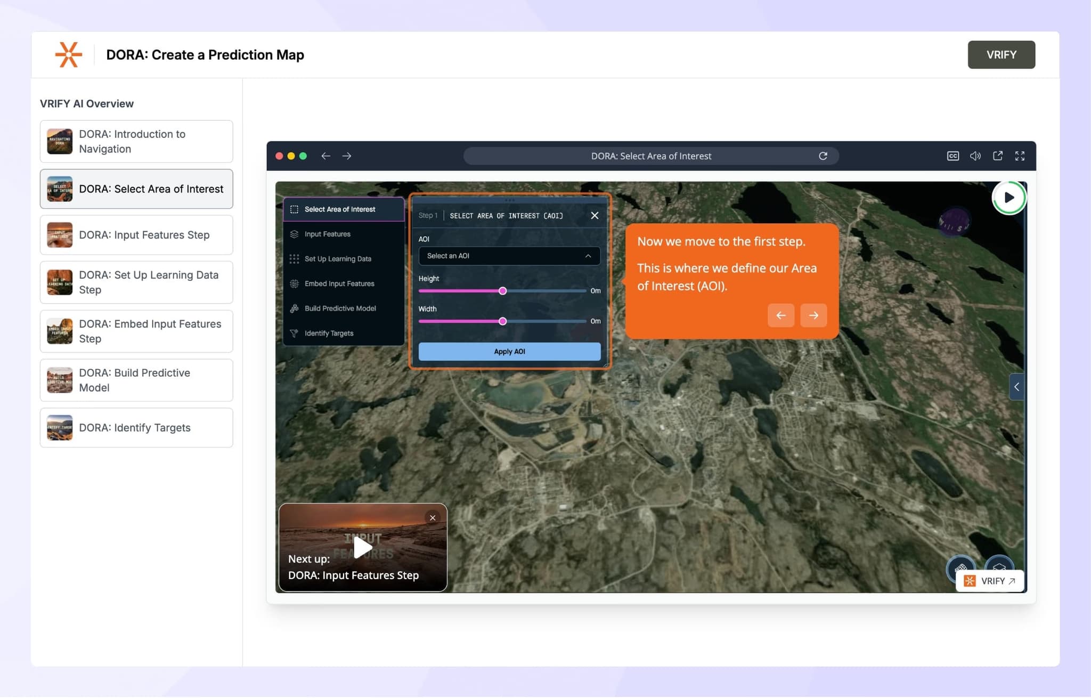This screenshot has height=698, width=1091.
Task: Mute the tutorial audio
Action: click(x=975, y=156)
